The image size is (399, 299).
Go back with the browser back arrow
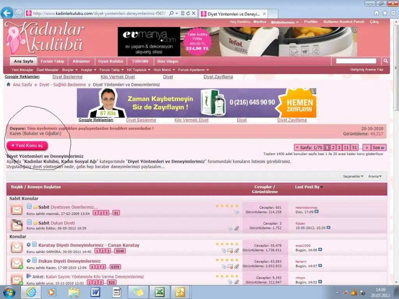tap(7, 13)
